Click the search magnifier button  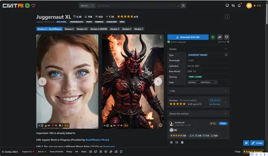[x=183, y=6]
